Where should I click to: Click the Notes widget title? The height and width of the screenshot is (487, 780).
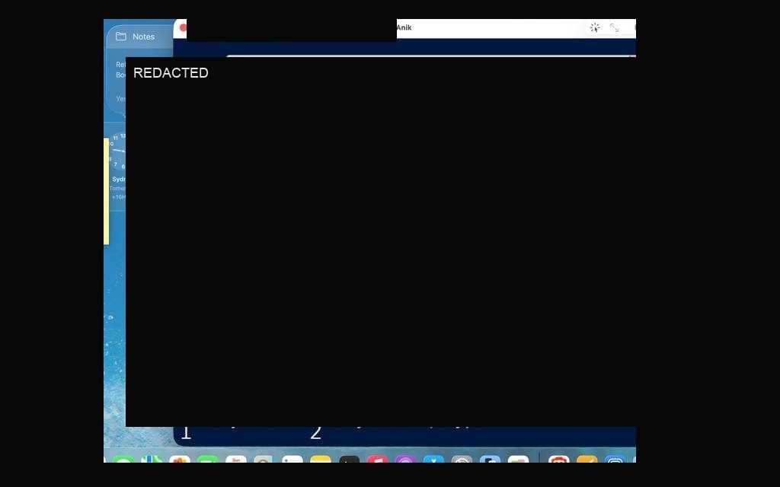143,37
